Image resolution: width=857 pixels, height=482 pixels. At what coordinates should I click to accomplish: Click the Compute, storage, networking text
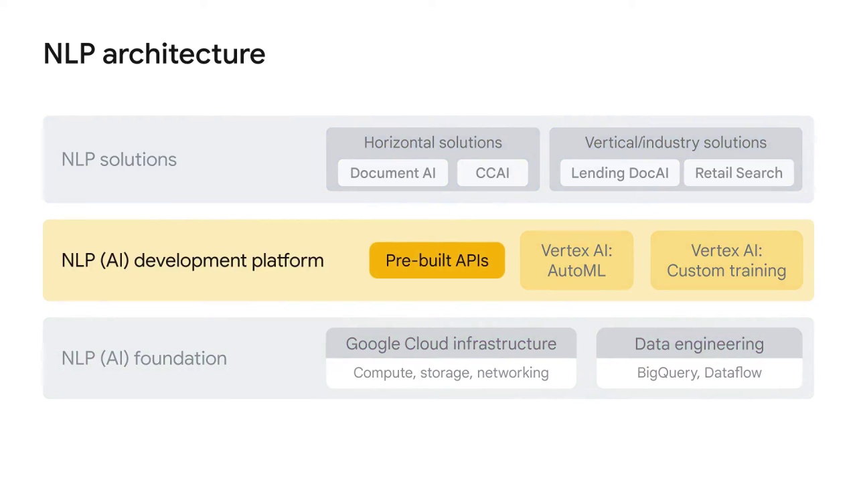(451, 373)
